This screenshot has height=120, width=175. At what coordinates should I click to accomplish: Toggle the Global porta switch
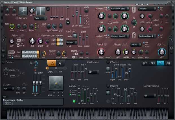[x=18, y=76]
